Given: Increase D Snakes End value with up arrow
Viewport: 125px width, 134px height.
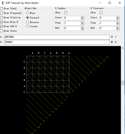Looking at the screenshot, I should coord(82,27).
